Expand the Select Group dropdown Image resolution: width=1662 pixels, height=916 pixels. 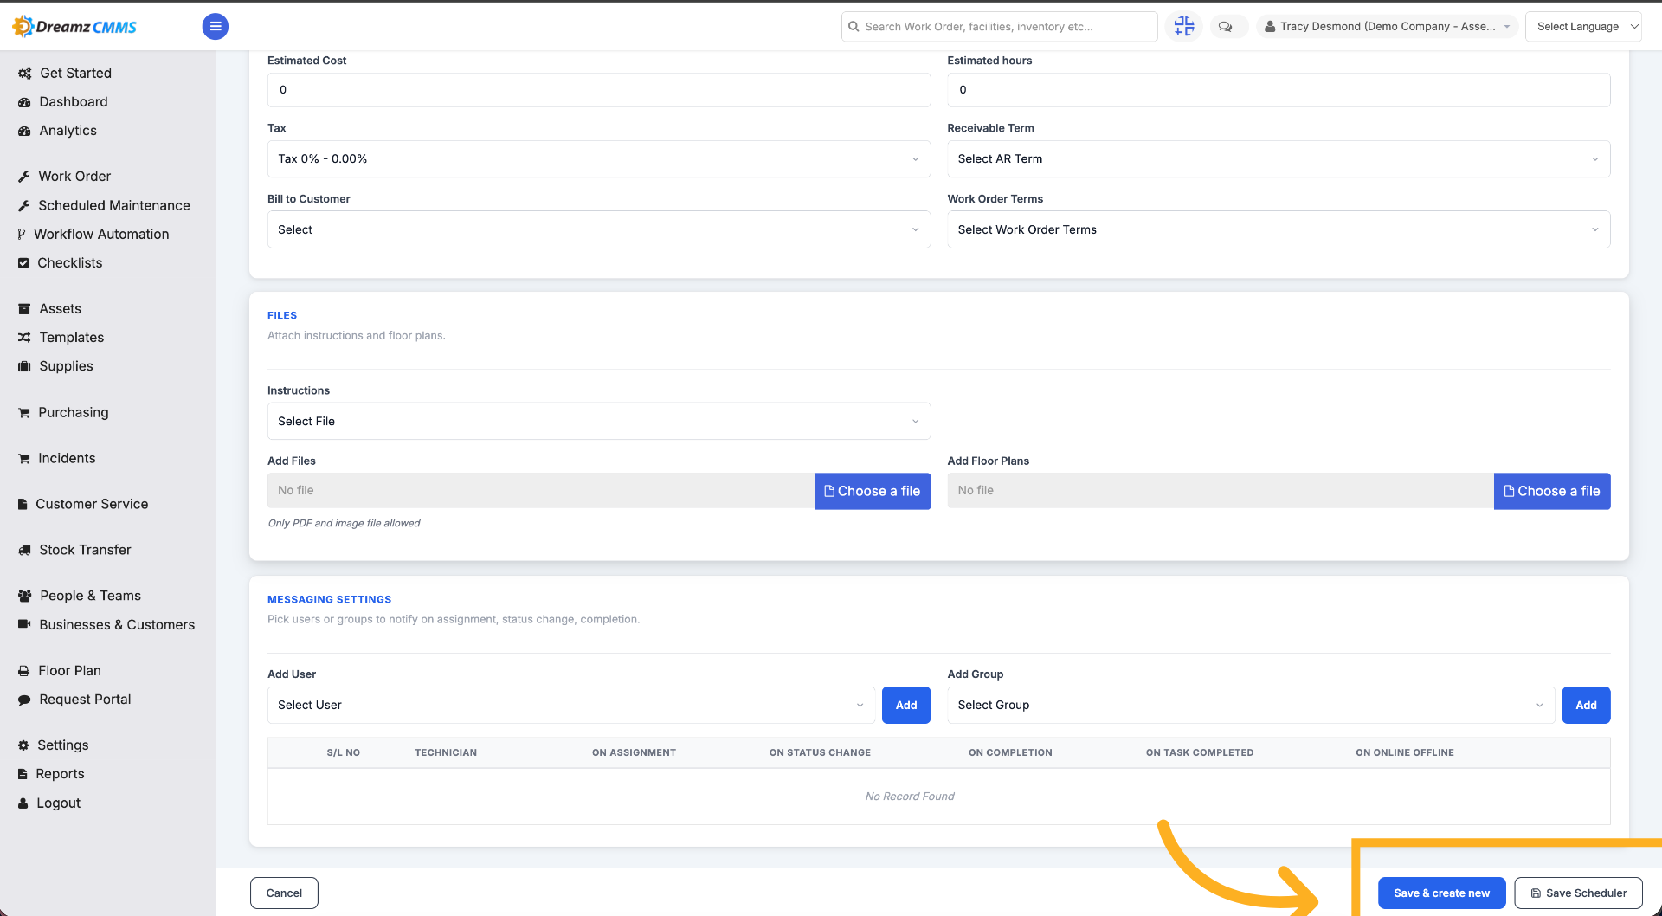(x=1251, y=705)
